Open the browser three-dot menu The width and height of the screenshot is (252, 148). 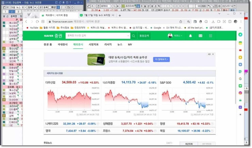(241, 21)
